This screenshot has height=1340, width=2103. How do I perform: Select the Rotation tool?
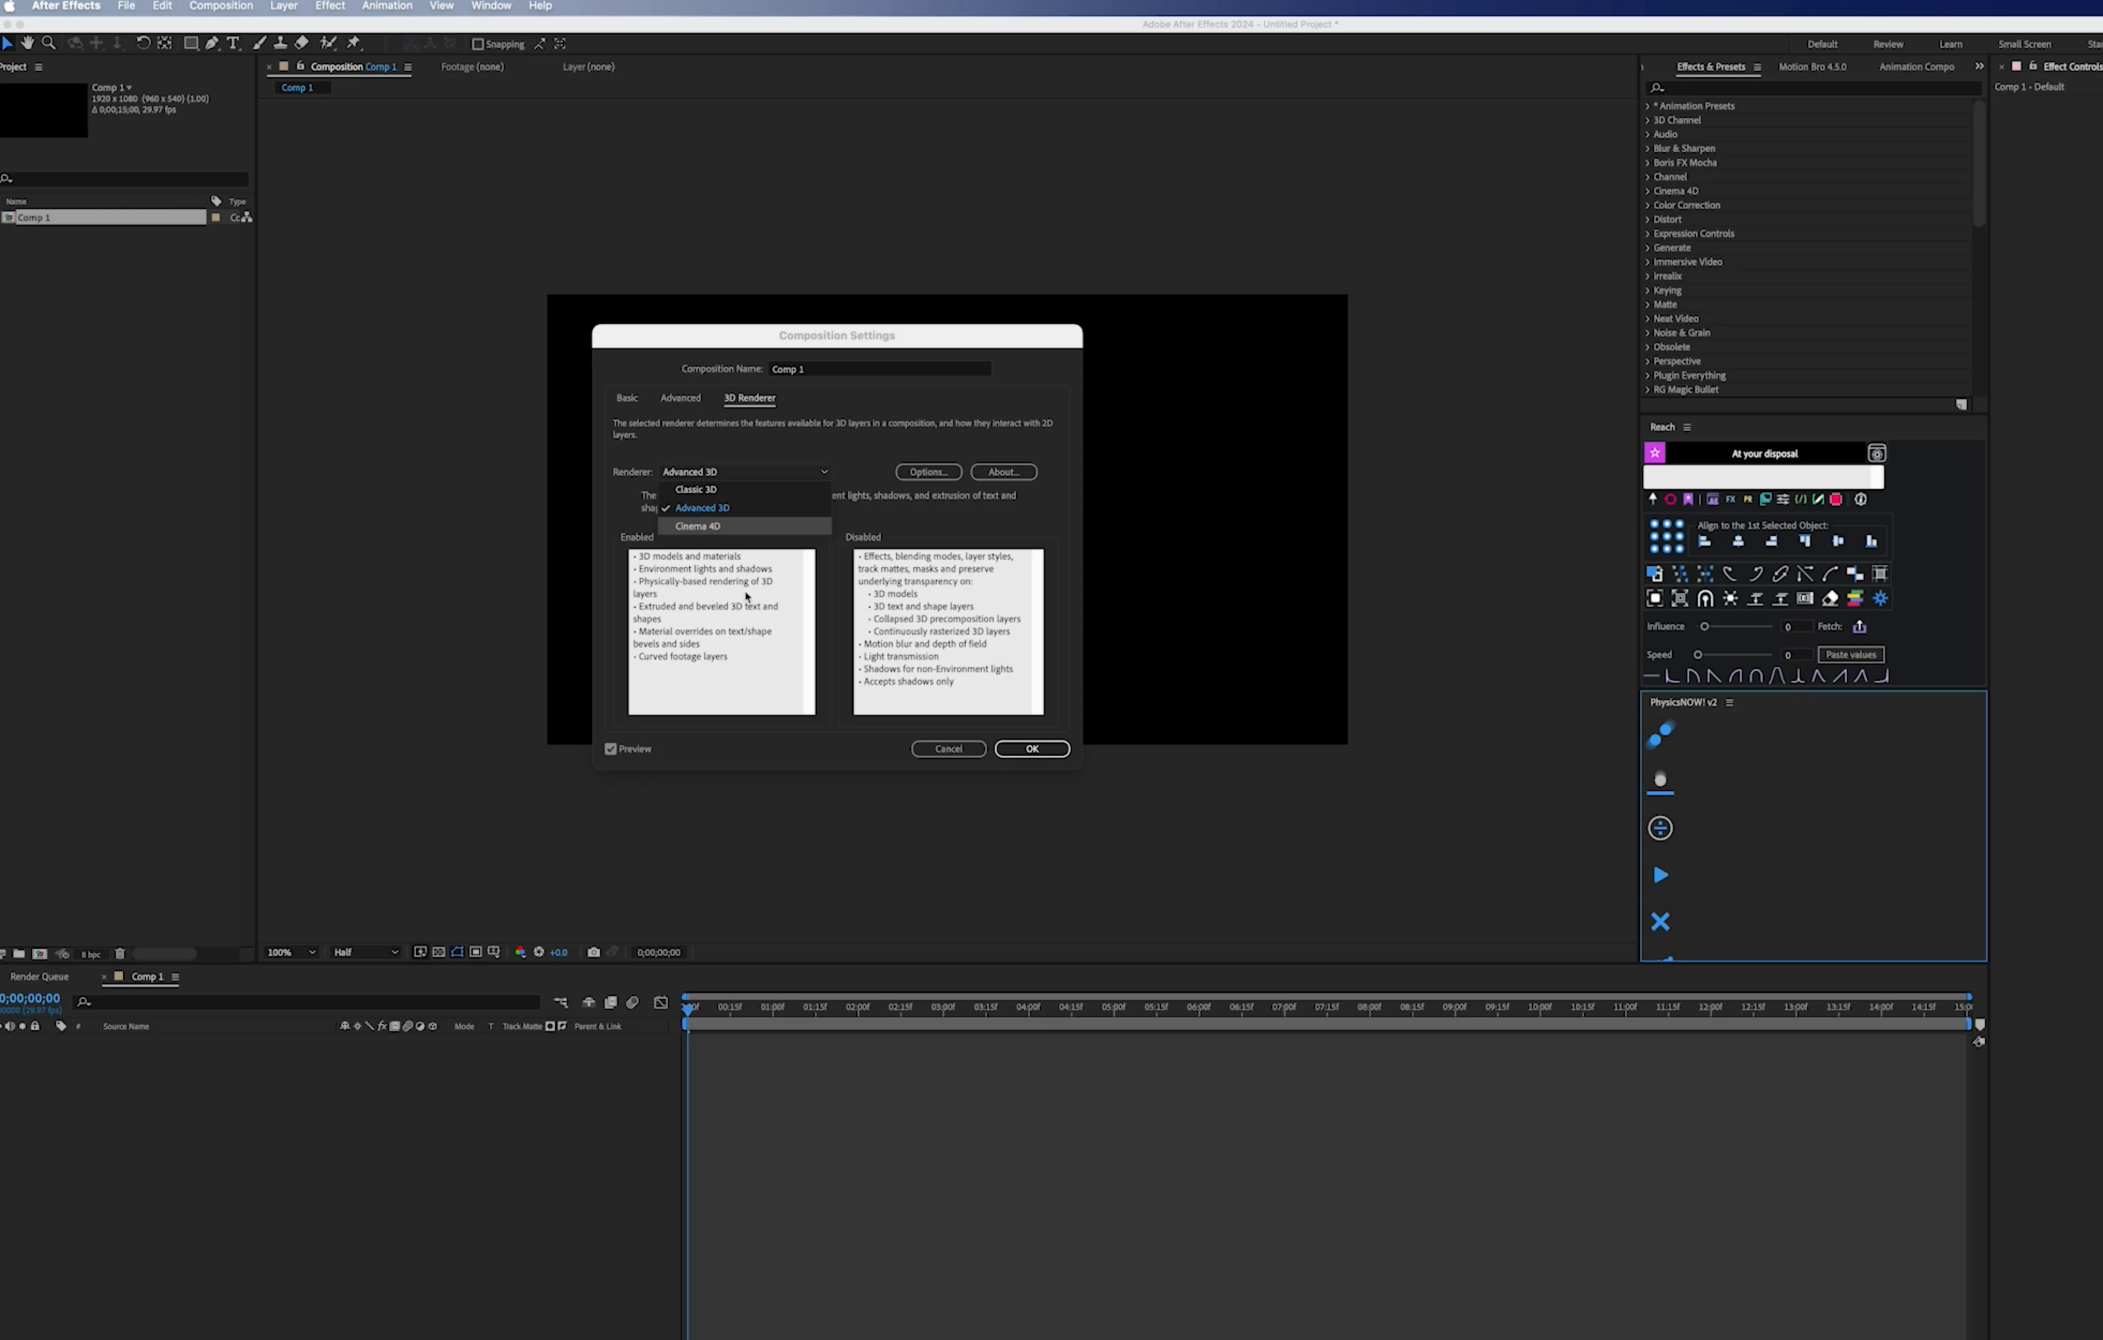[143, 43]
